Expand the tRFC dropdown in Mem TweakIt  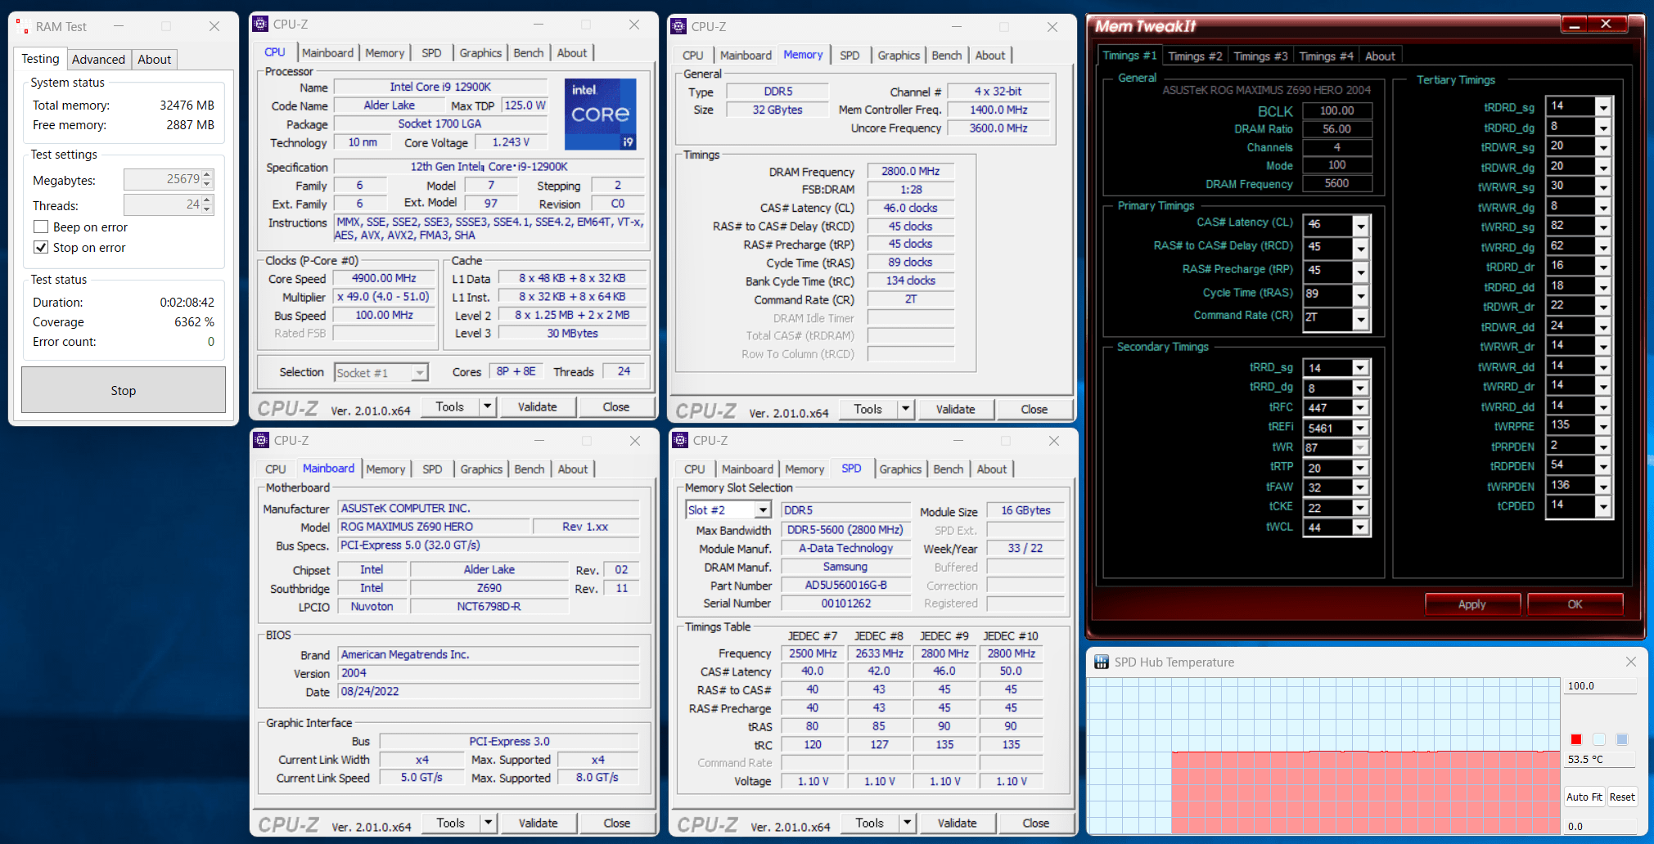click(x=1359, y=407)
